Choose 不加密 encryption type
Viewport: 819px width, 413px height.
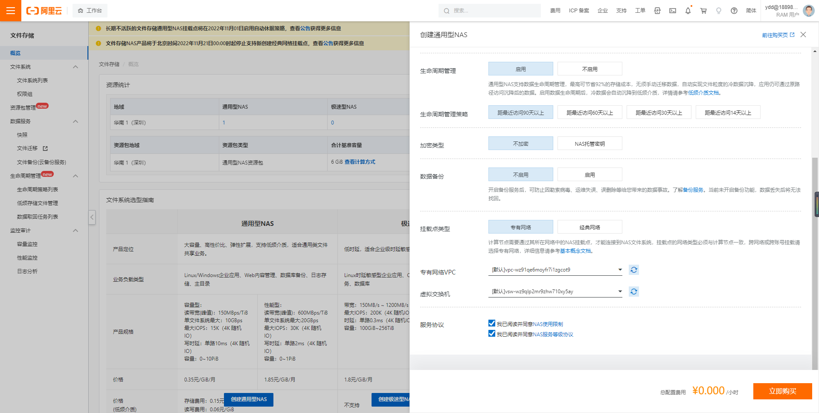(520, 144)
